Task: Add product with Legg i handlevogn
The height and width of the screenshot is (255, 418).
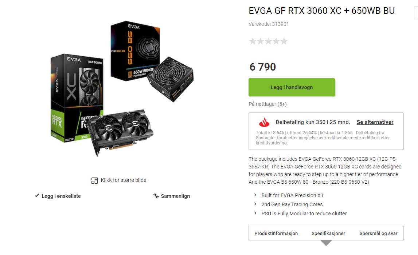Action: 292,87
